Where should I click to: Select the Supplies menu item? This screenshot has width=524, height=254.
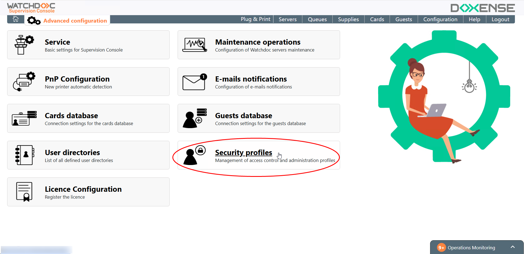348,19
